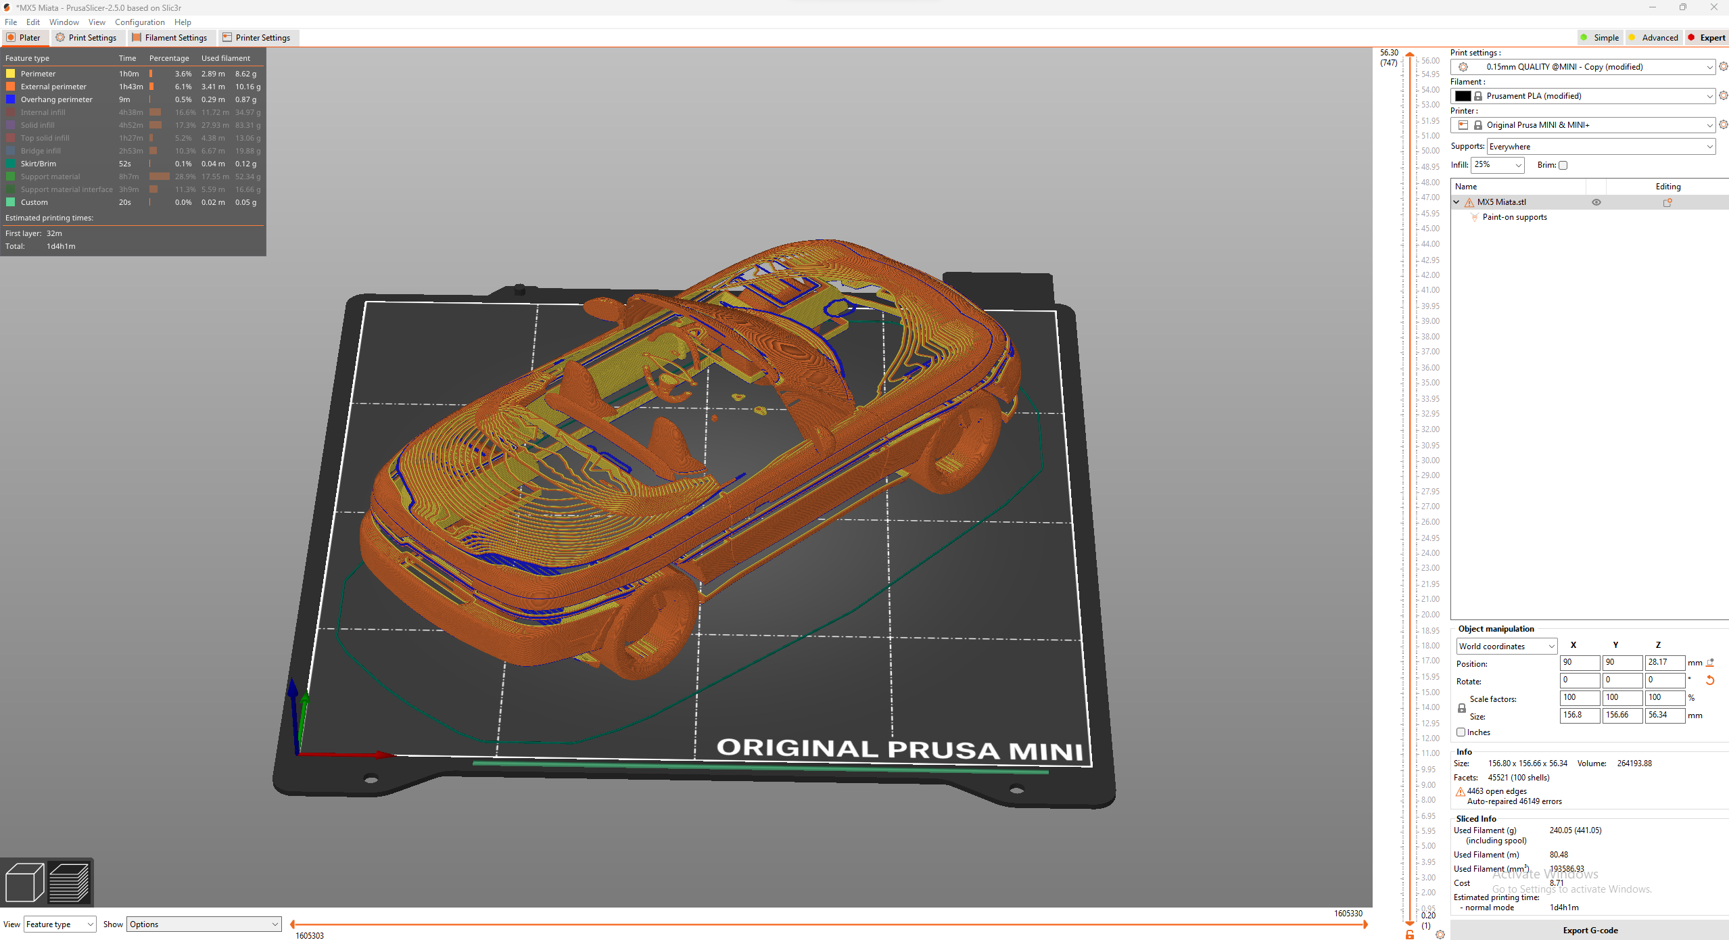Open the World coordinates dropdown

(x=1506, y=646)
